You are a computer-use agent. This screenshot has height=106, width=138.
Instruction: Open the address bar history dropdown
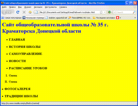pos(105,12)
